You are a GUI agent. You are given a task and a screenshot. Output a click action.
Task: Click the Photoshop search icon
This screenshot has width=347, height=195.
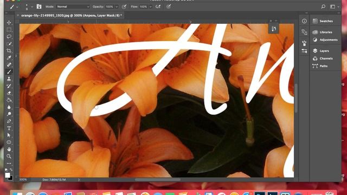click(323, 6)
